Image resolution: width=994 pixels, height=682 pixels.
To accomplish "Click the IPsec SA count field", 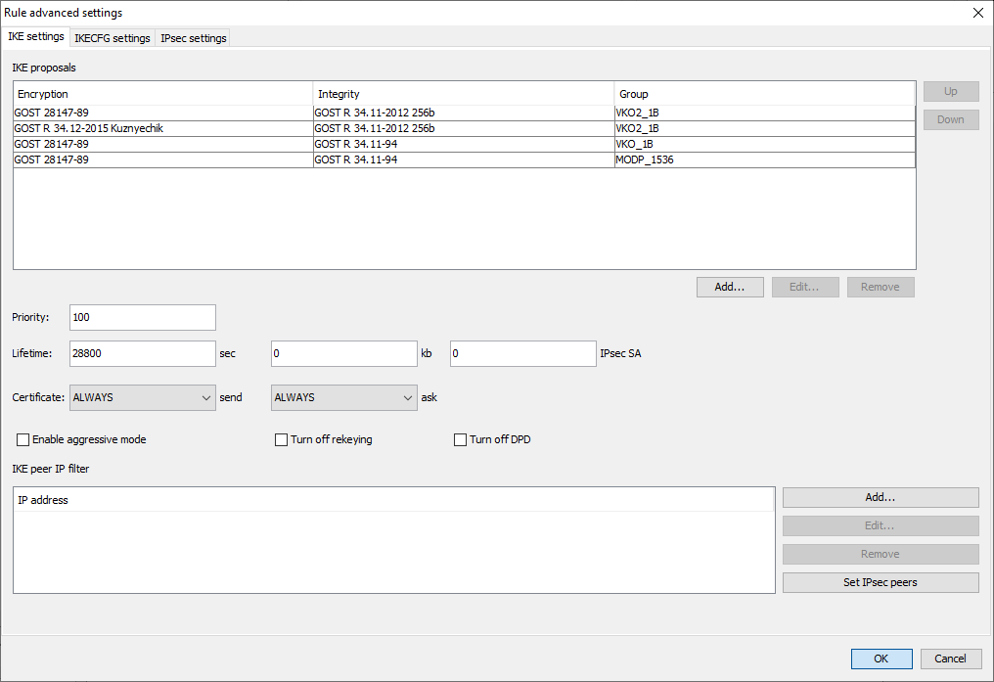I will click(522, 353).
